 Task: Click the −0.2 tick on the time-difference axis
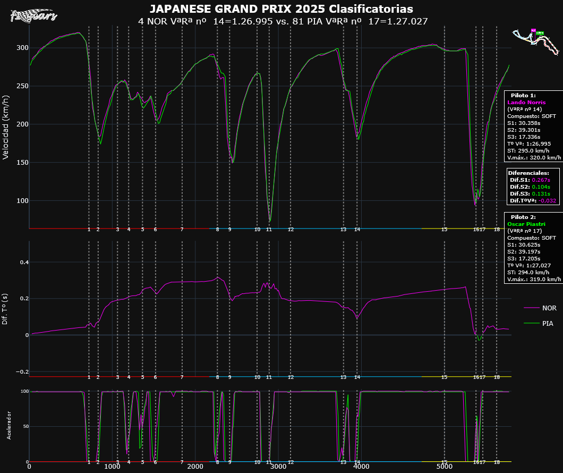pyautogui.click(x=22, y=371)
